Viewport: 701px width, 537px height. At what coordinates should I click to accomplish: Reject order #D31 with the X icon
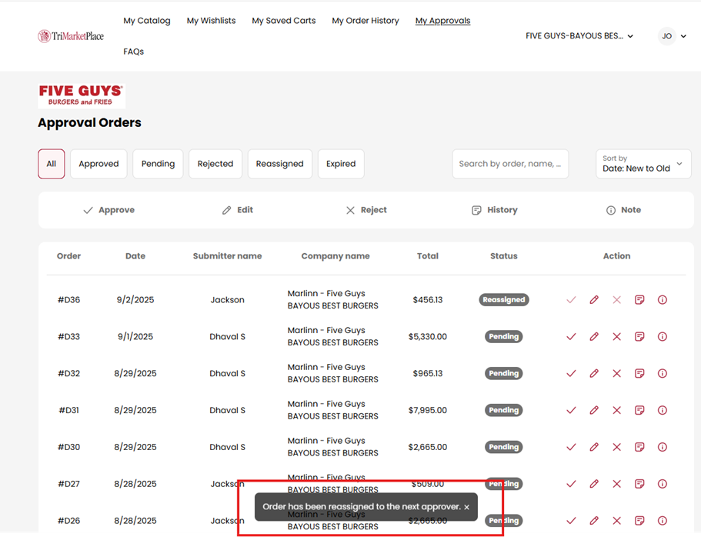(616, 411)
